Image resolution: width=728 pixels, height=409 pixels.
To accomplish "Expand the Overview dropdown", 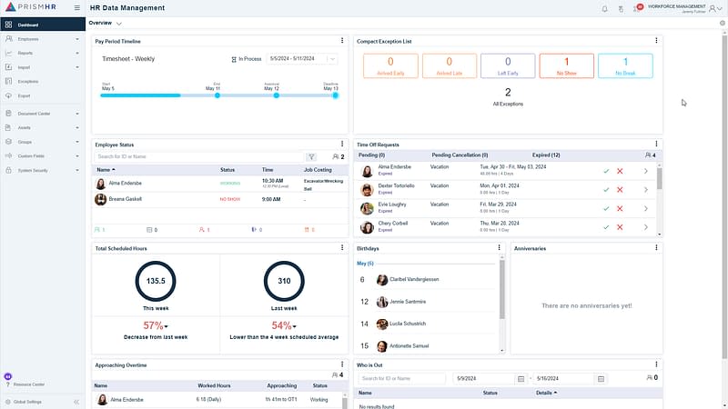I will tap(119, 23).
